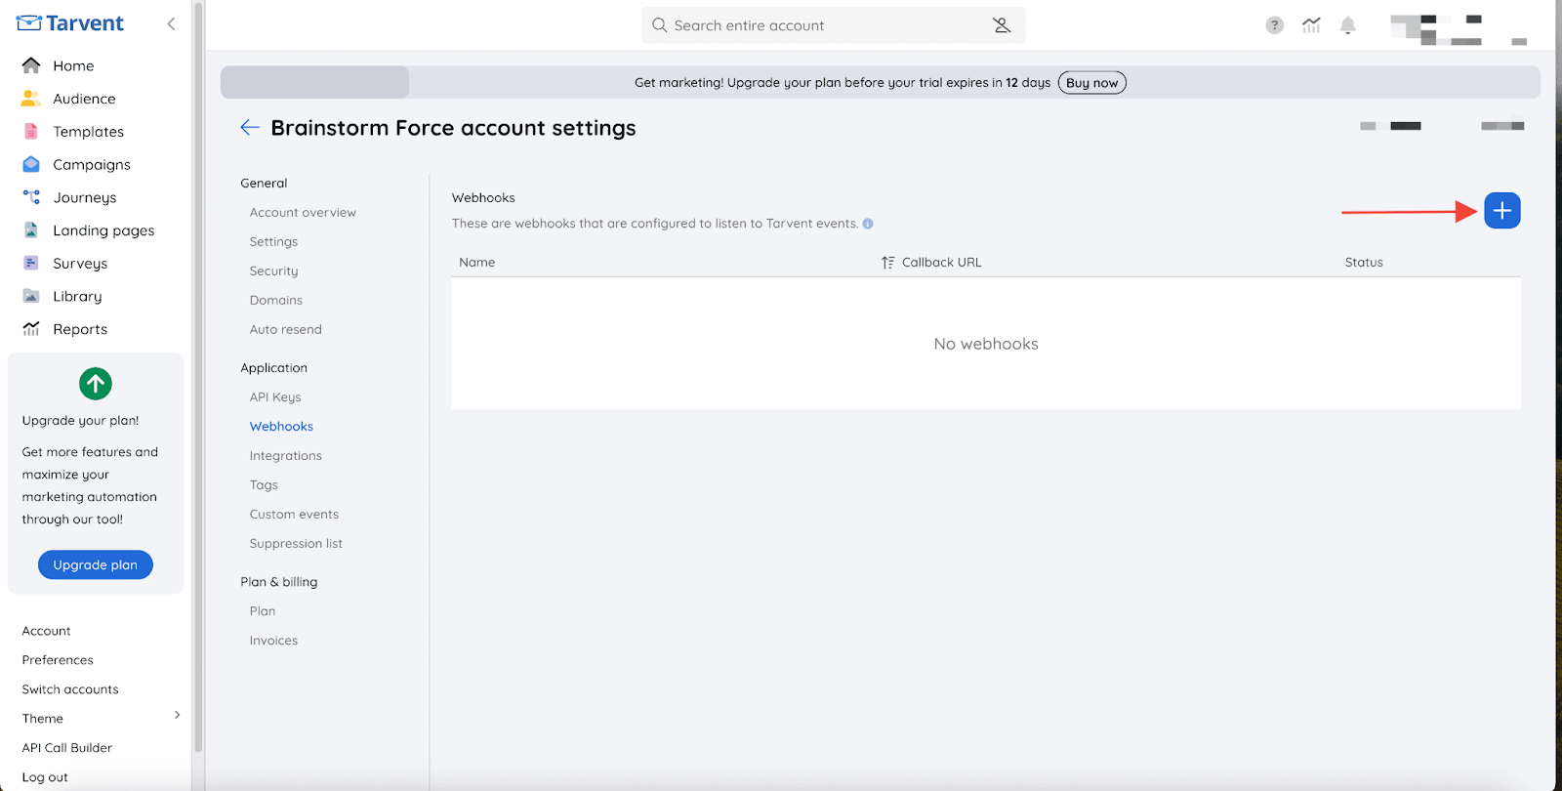Image resolution: width=1562 pixels, height=791 pixels.
Task: Click the Templates page icon
Action: tap(31, 132)
